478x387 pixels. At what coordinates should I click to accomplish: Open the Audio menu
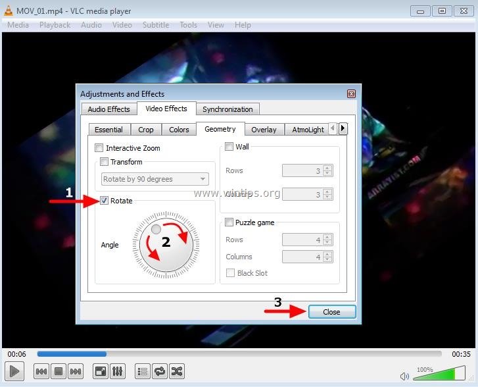(x=91, y=25)
